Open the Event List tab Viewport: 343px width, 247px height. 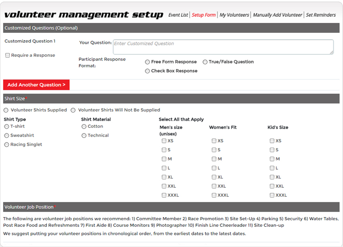point(178,15)
